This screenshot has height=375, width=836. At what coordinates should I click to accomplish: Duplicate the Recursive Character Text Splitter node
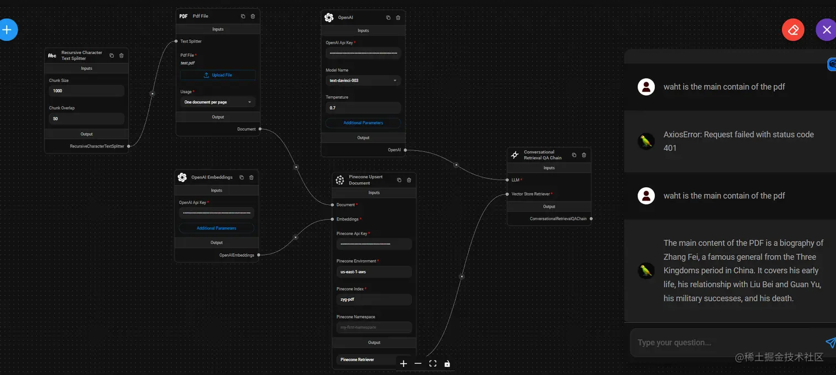112,55
